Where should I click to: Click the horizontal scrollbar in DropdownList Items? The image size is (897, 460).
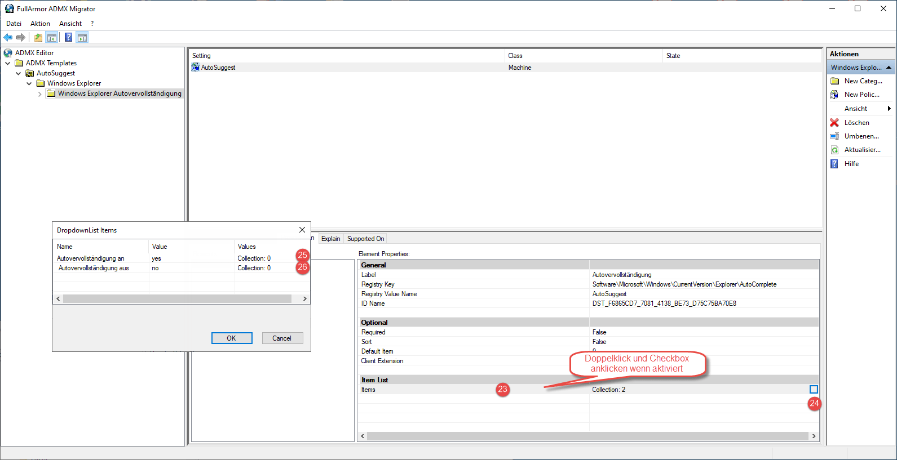(177, 299)
